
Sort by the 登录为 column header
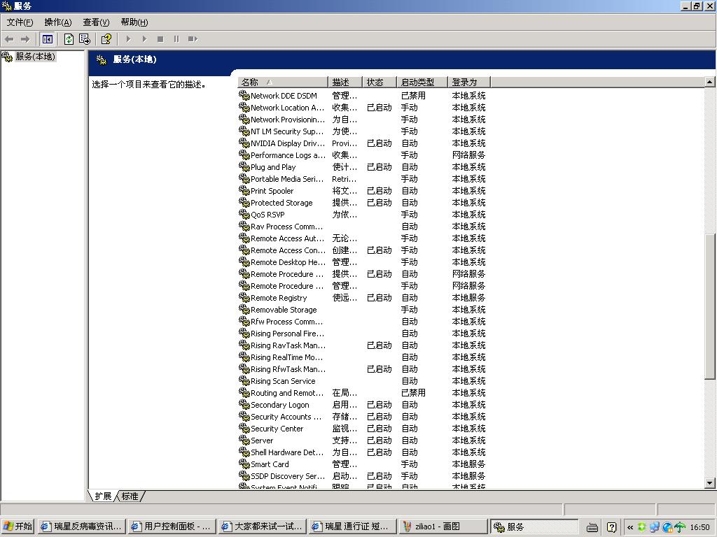tap(469, 83)
